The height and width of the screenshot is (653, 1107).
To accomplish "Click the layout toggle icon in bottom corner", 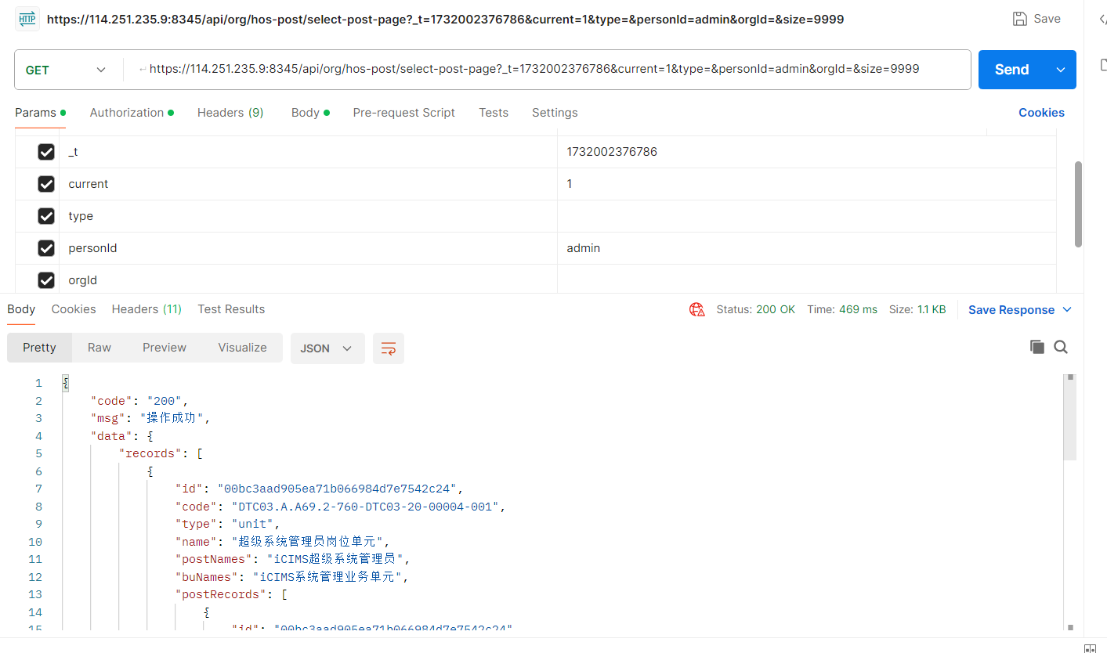I will [x=1090, y=648].
